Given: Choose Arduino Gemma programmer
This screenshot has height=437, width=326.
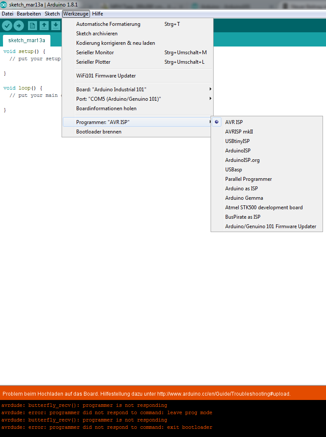Looking at the screenshot, I should (267, 198).
